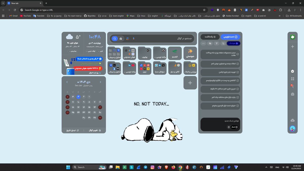Click the blue search magnifier button in the Google search widget
Viewport: 304px width, 171px height.
115,39
